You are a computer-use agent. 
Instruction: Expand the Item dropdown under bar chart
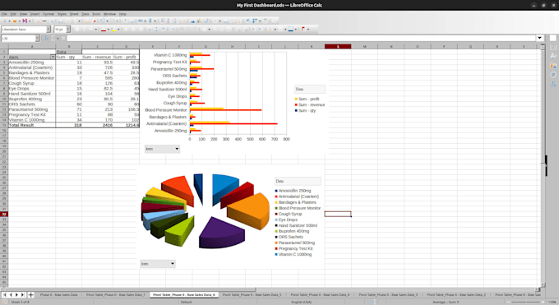(x=162, y=149)
